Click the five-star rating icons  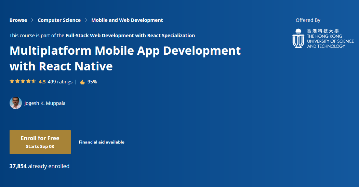pyautogui.click(x=23, y=81)
